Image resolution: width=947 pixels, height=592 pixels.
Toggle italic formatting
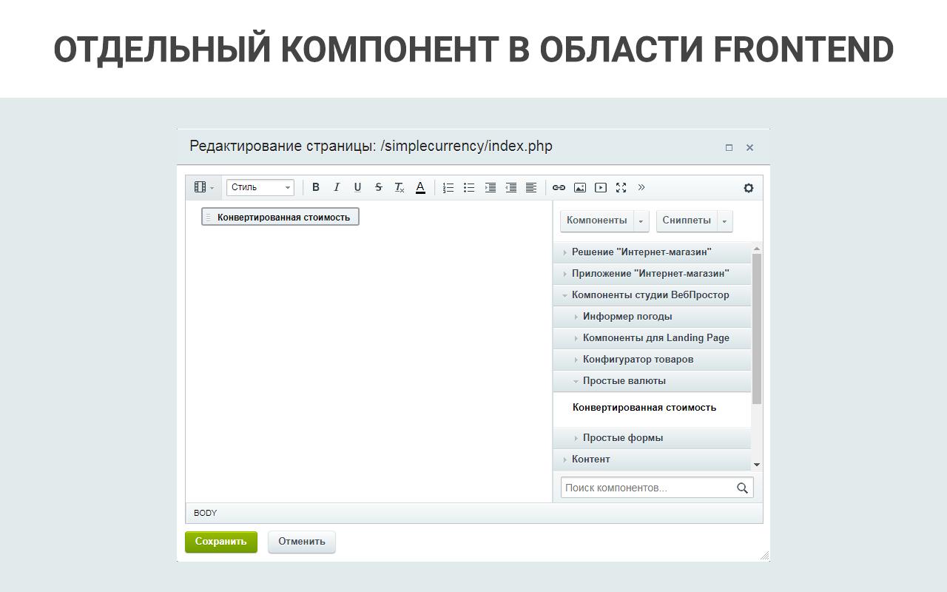(x=337, y=187)
